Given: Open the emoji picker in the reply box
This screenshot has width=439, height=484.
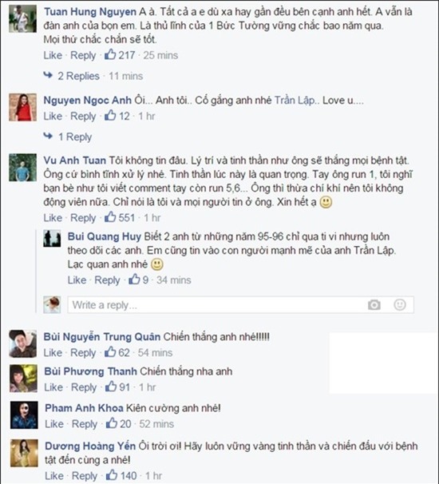Looking at the screenshot, I should (400, 304).
